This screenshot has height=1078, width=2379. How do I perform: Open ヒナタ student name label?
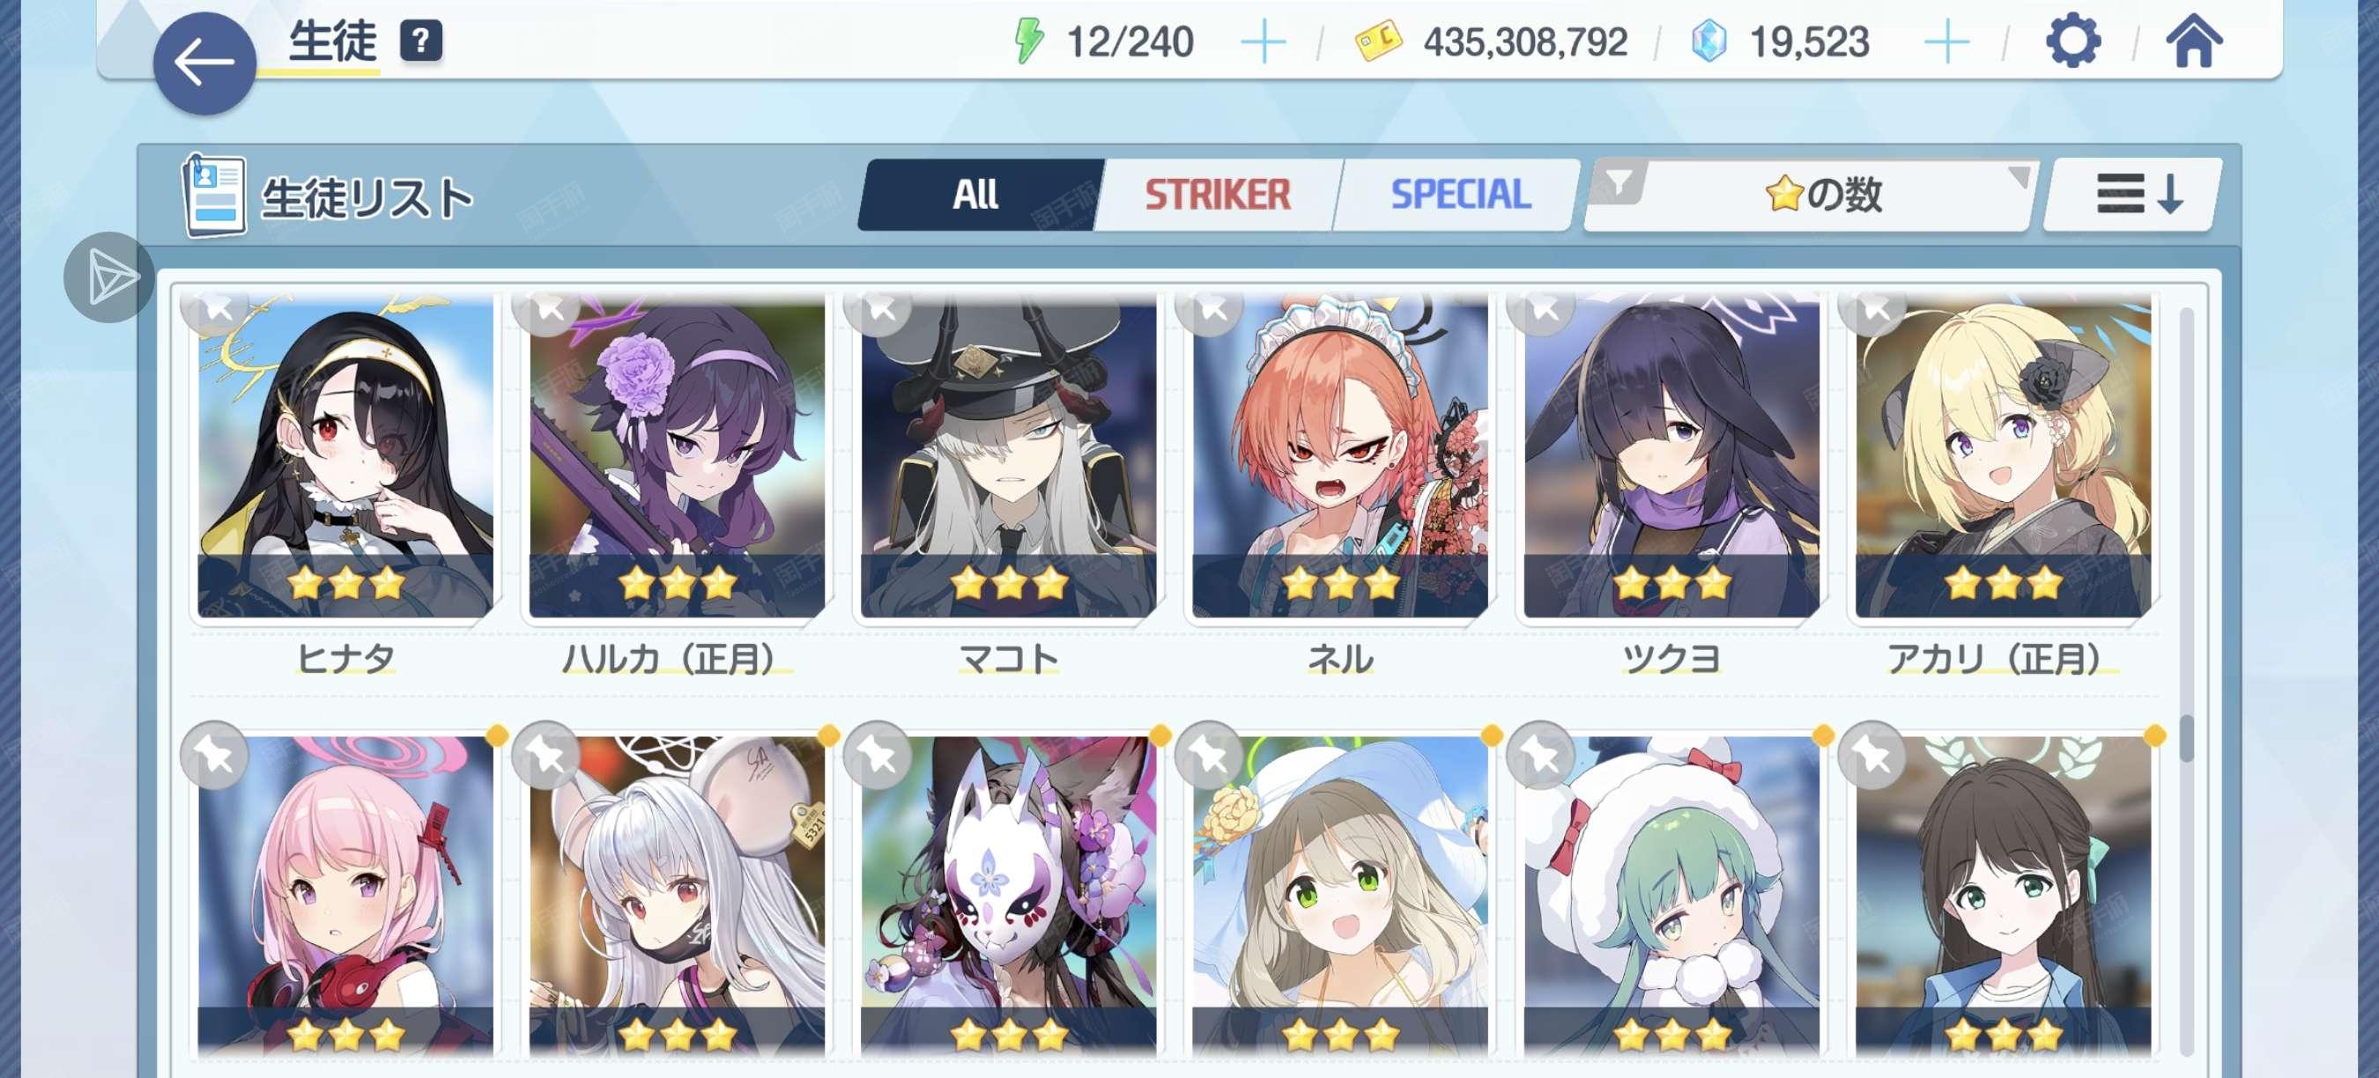tap(345, 658)
